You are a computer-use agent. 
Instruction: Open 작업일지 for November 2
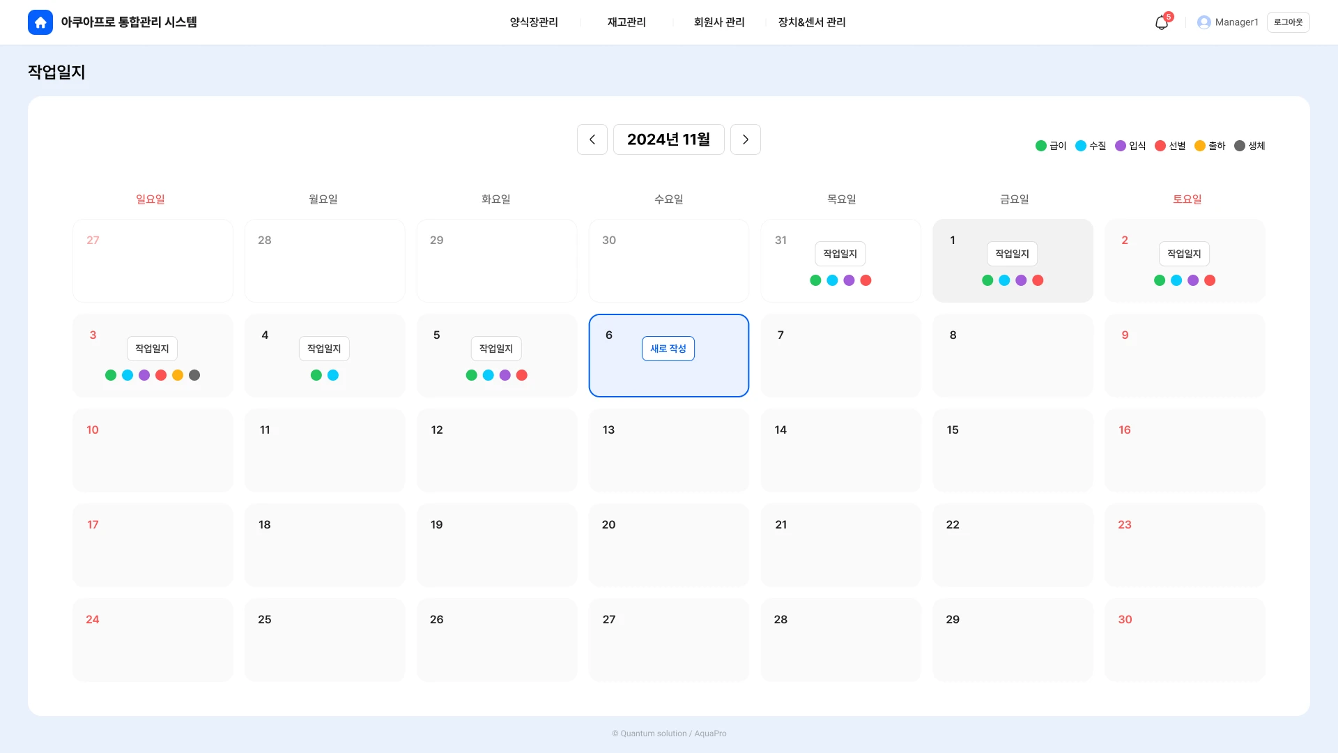(1185, 254)
